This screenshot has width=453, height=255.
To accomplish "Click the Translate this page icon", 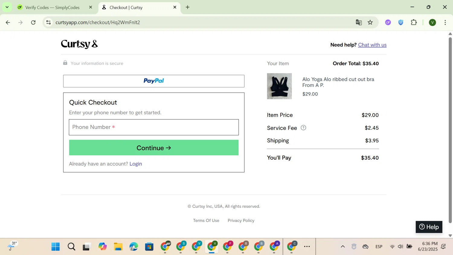I will (359, 22).
